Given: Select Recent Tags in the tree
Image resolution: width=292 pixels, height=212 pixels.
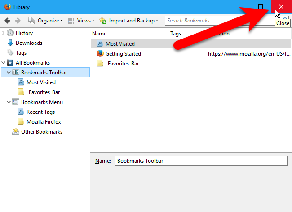Looking at the screenshot, I should coord(40,112).
